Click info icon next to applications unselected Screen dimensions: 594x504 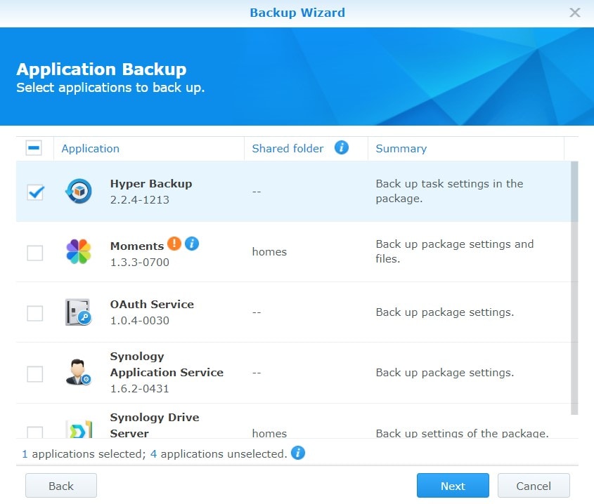coord(298,453)
